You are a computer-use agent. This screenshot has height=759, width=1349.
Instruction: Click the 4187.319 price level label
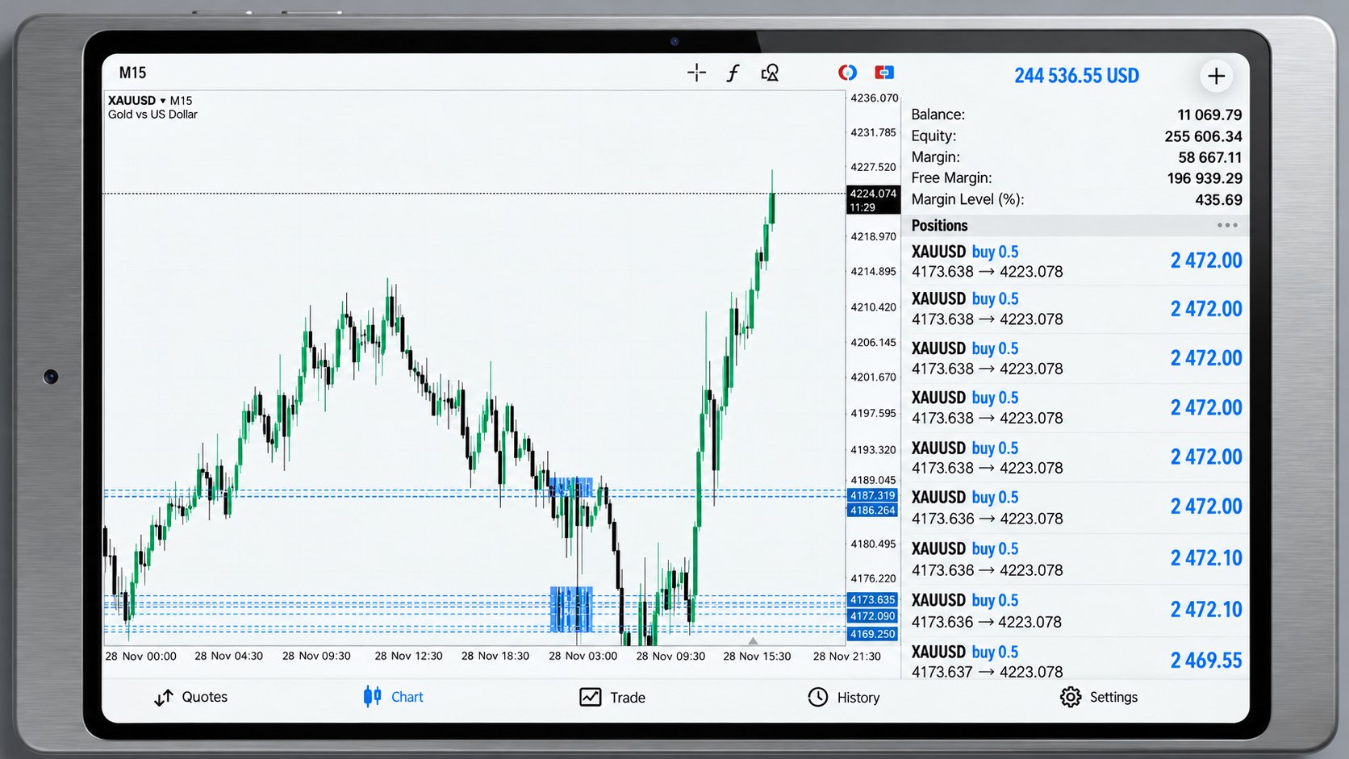pyautogui.click(x=872, y=495)
